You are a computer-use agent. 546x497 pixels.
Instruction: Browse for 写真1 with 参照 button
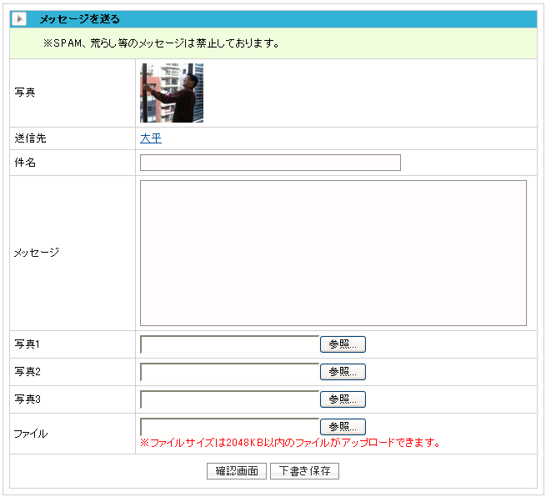coord(343,344)
